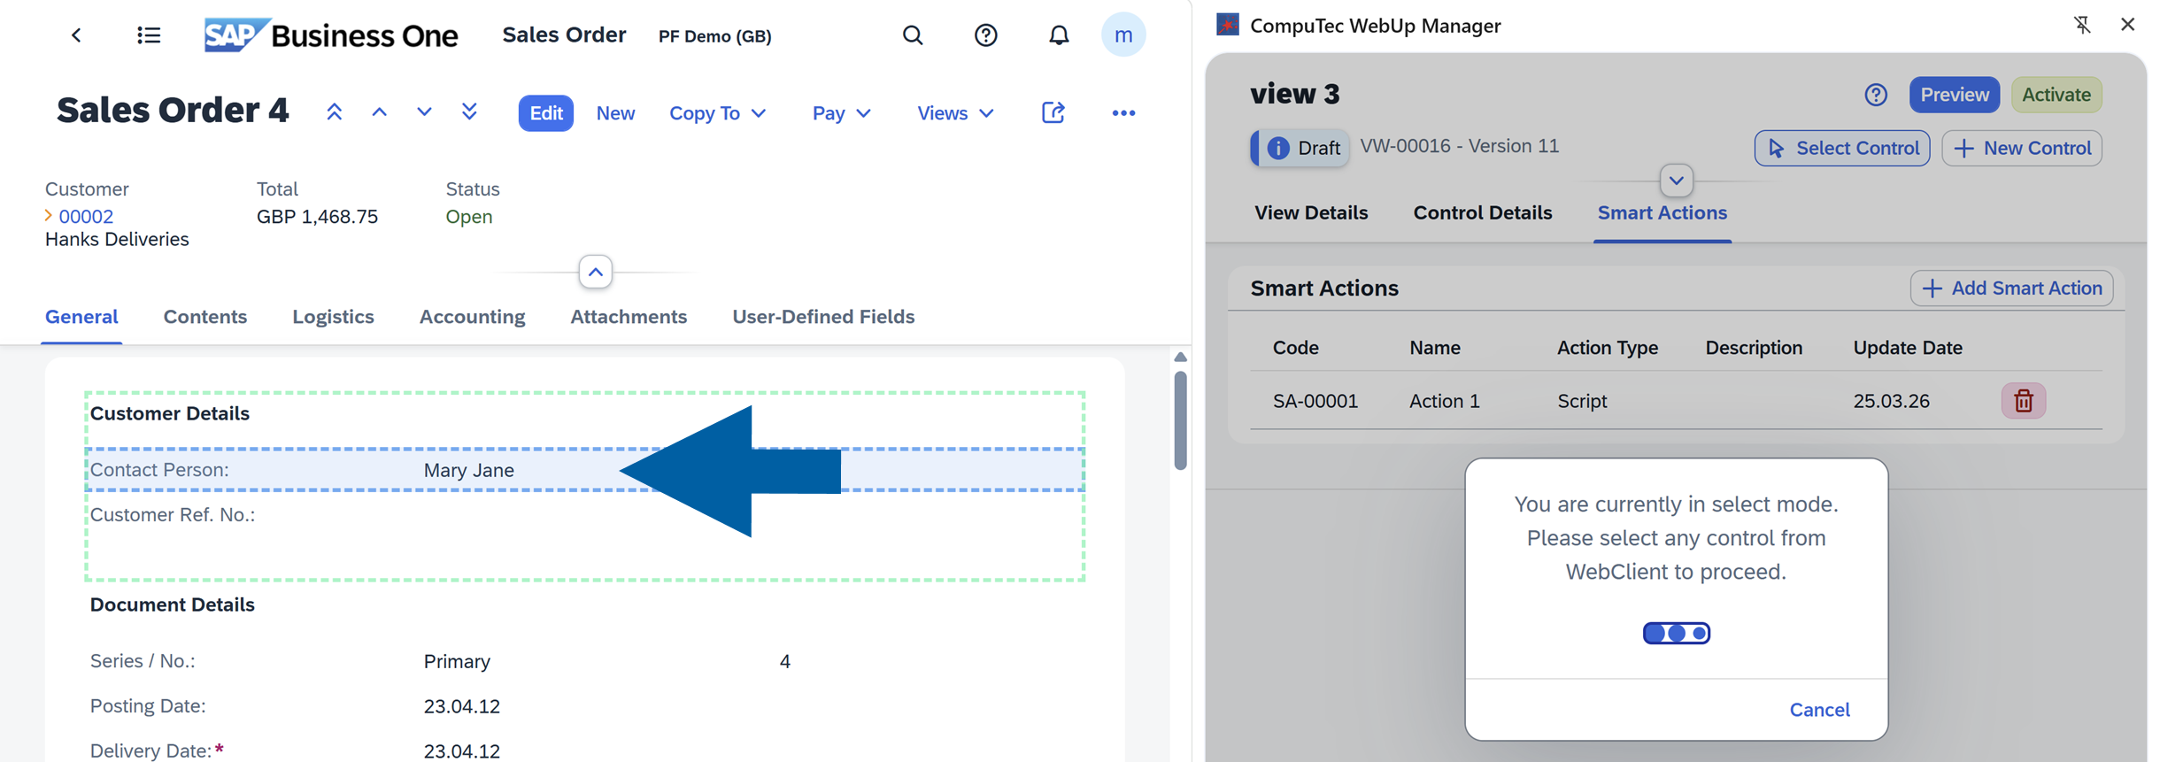Open the main navigation menu list icon

click(149, 35)
